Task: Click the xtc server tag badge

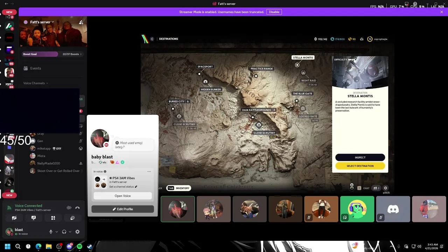Action: coord(103,162)
